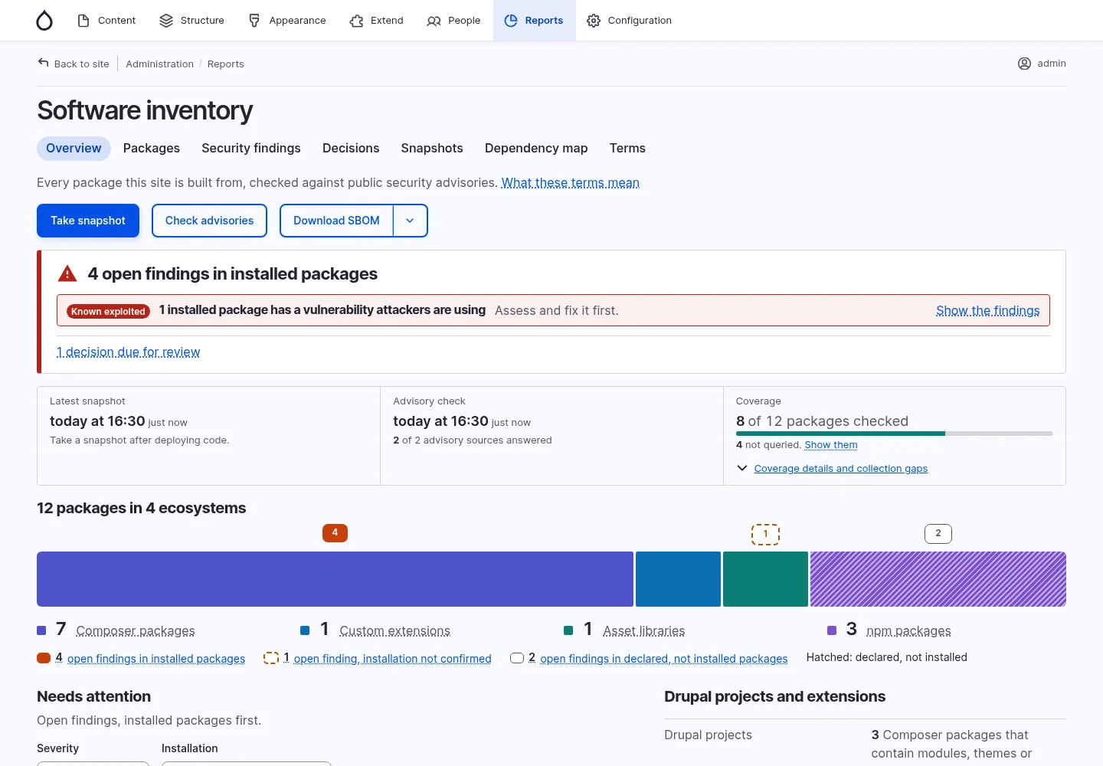Go to the Decisions tab

351,149
